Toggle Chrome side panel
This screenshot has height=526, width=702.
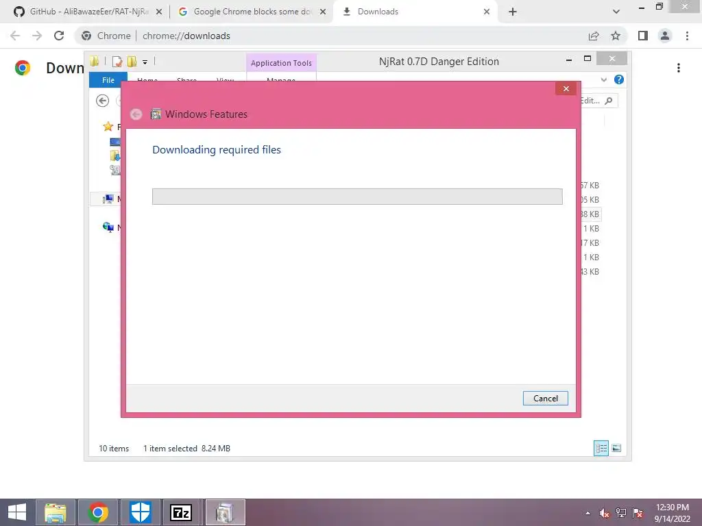click(643, 36)
